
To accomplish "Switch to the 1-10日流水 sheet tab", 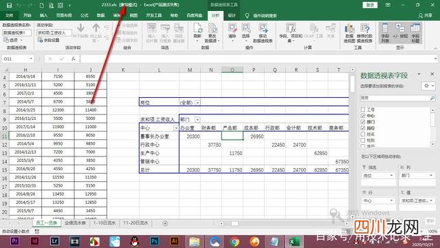I will tap(104, 223).
